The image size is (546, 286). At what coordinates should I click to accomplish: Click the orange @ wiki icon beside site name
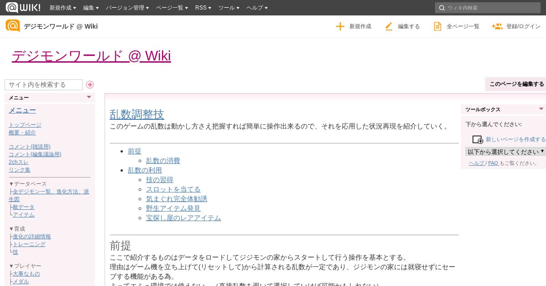(x=13, y=26)
